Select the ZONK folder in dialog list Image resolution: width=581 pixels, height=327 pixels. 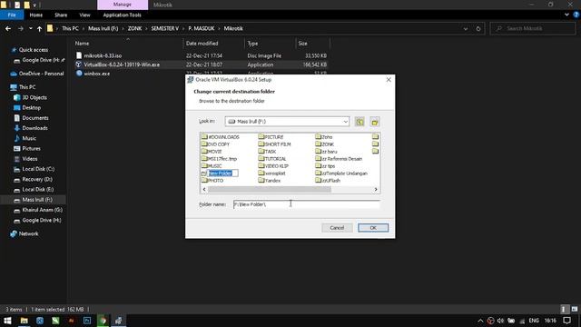pyautogui.click(x=325, y=144)
